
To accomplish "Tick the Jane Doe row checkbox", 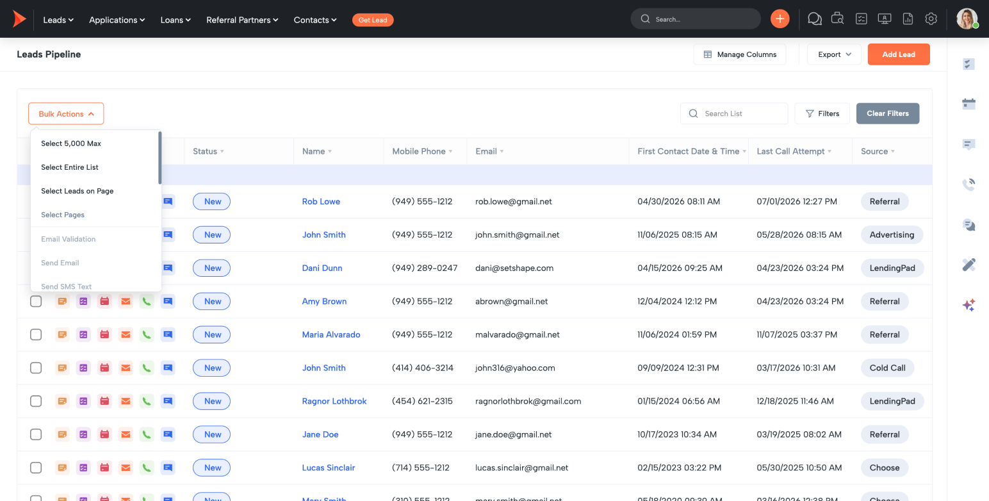I will click(x=36, y=434).
